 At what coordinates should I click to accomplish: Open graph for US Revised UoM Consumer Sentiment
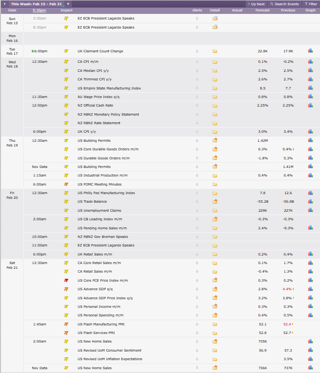(311, 350)
